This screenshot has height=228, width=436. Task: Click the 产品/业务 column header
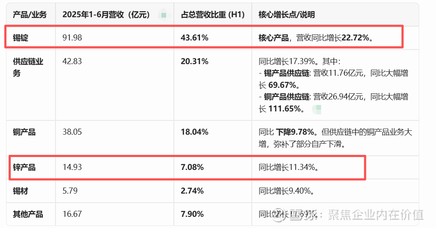click(30, 15)
